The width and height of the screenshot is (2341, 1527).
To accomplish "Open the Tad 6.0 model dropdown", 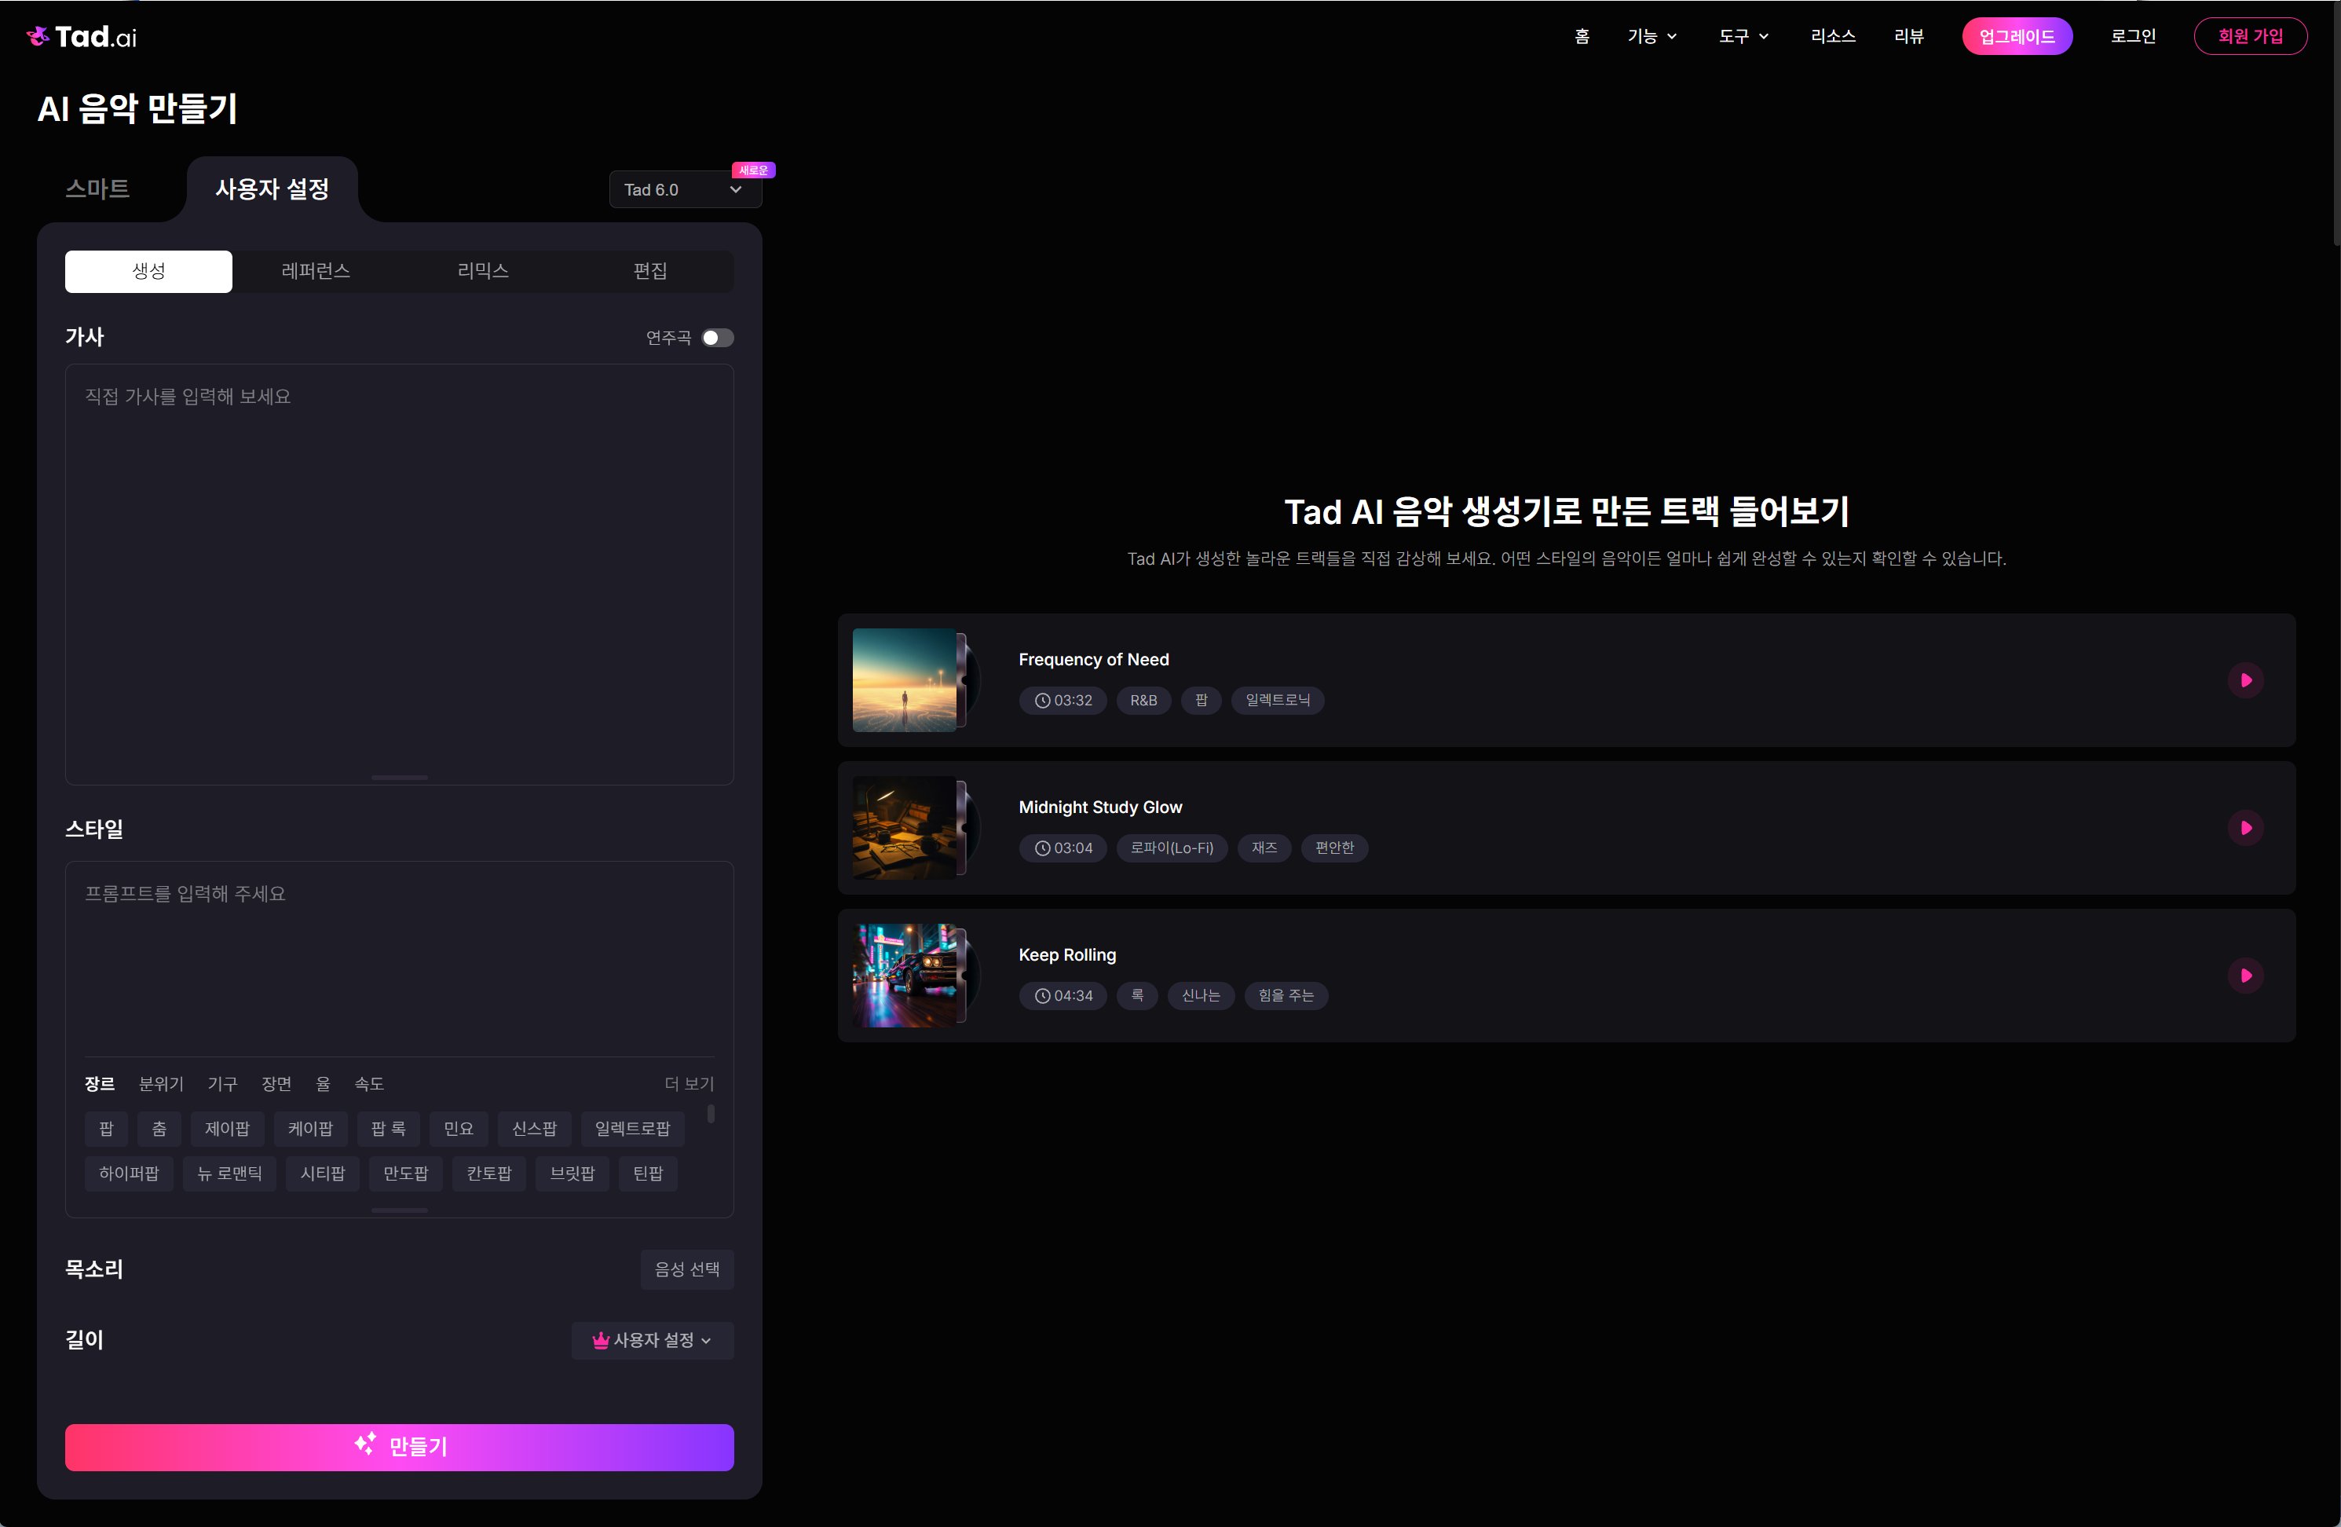I will pos(685,189).
